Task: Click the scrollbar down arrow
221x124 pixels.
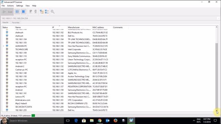Action: pyautogui.click(x=217, y=111)
